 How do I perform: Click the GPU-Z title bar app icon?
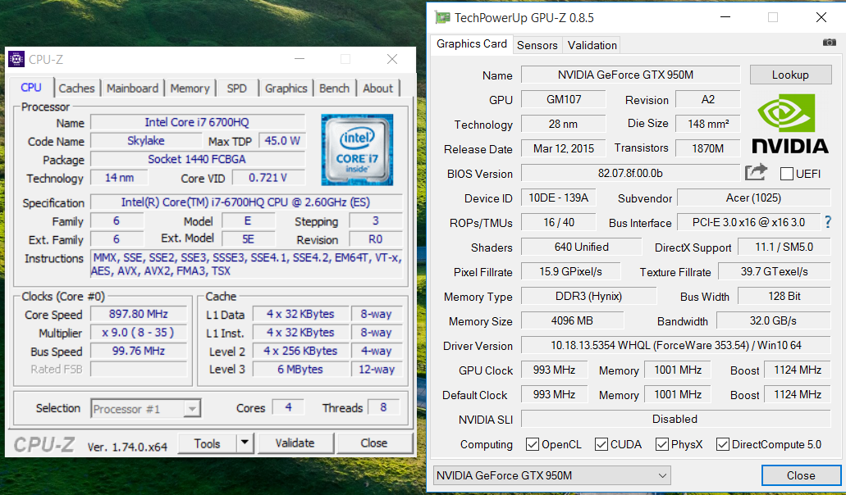coord(442,18)
